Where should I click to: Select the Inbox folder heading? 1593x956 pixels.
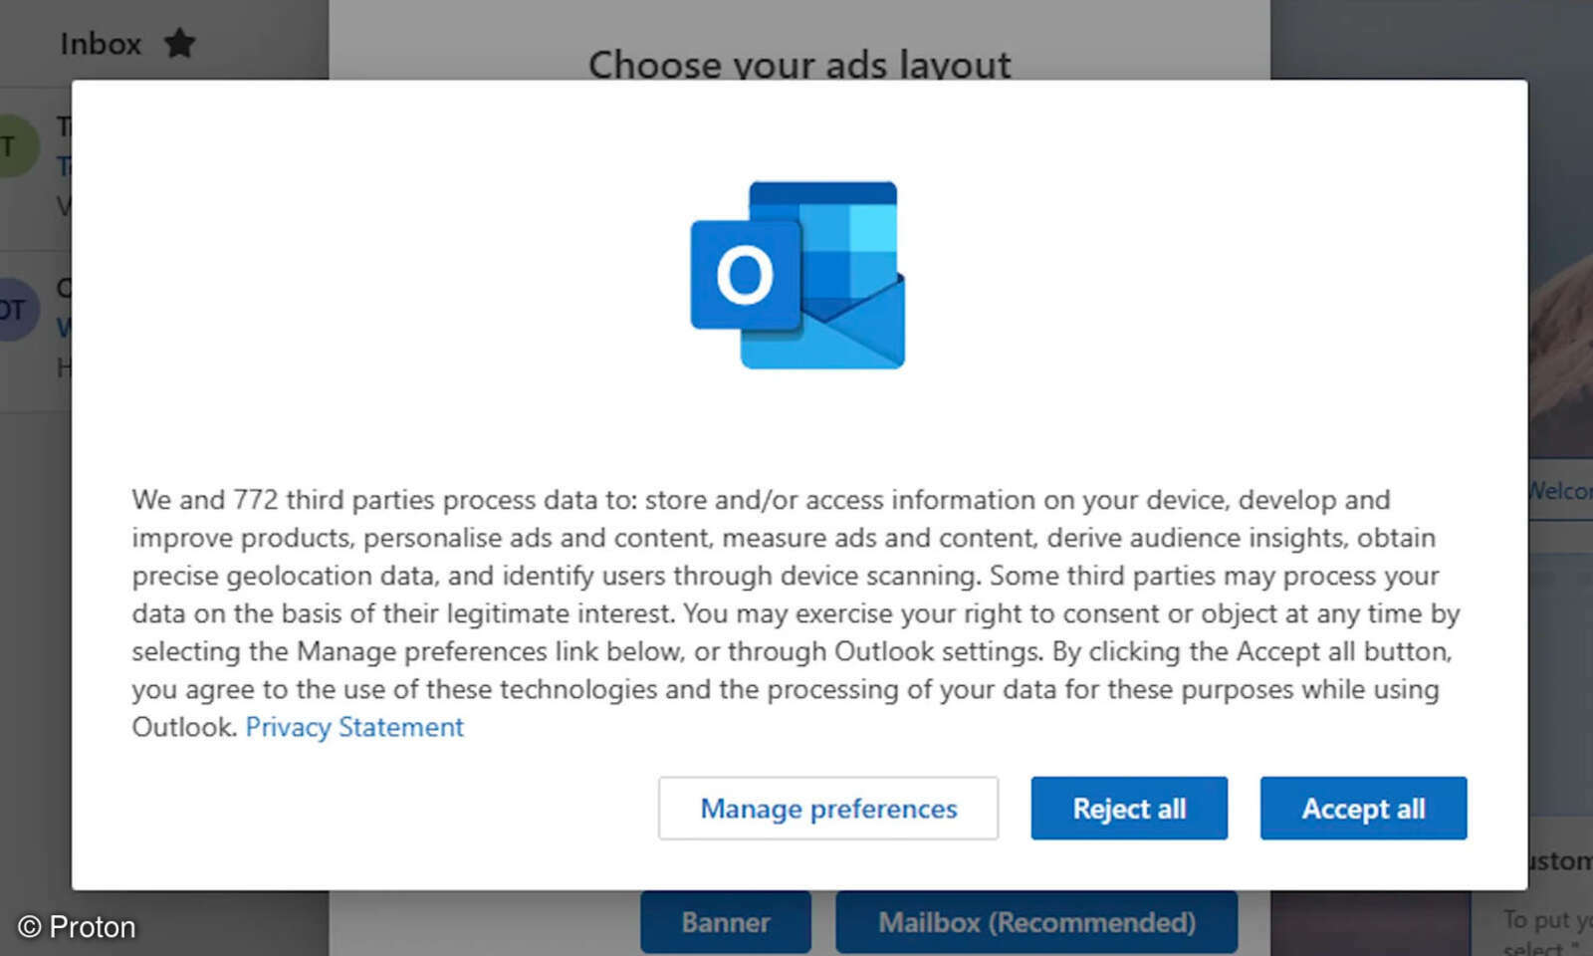(101, 44)
